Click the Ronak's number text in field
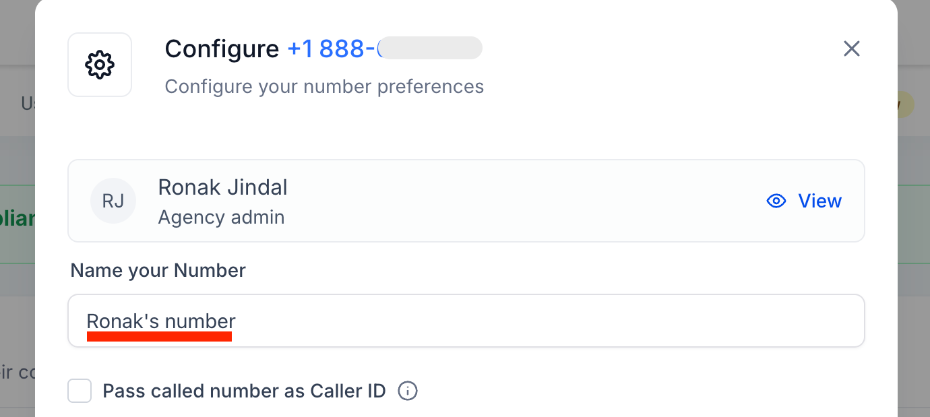Viewport: 930px width, 417px height. (x=161, y=321)
